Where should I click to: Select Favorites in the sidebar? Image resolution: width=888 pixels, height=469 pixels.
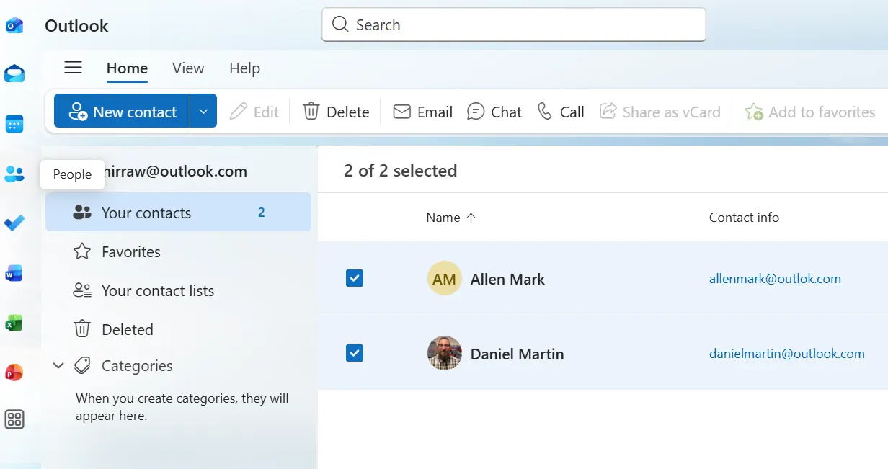[x=130, y=252]
